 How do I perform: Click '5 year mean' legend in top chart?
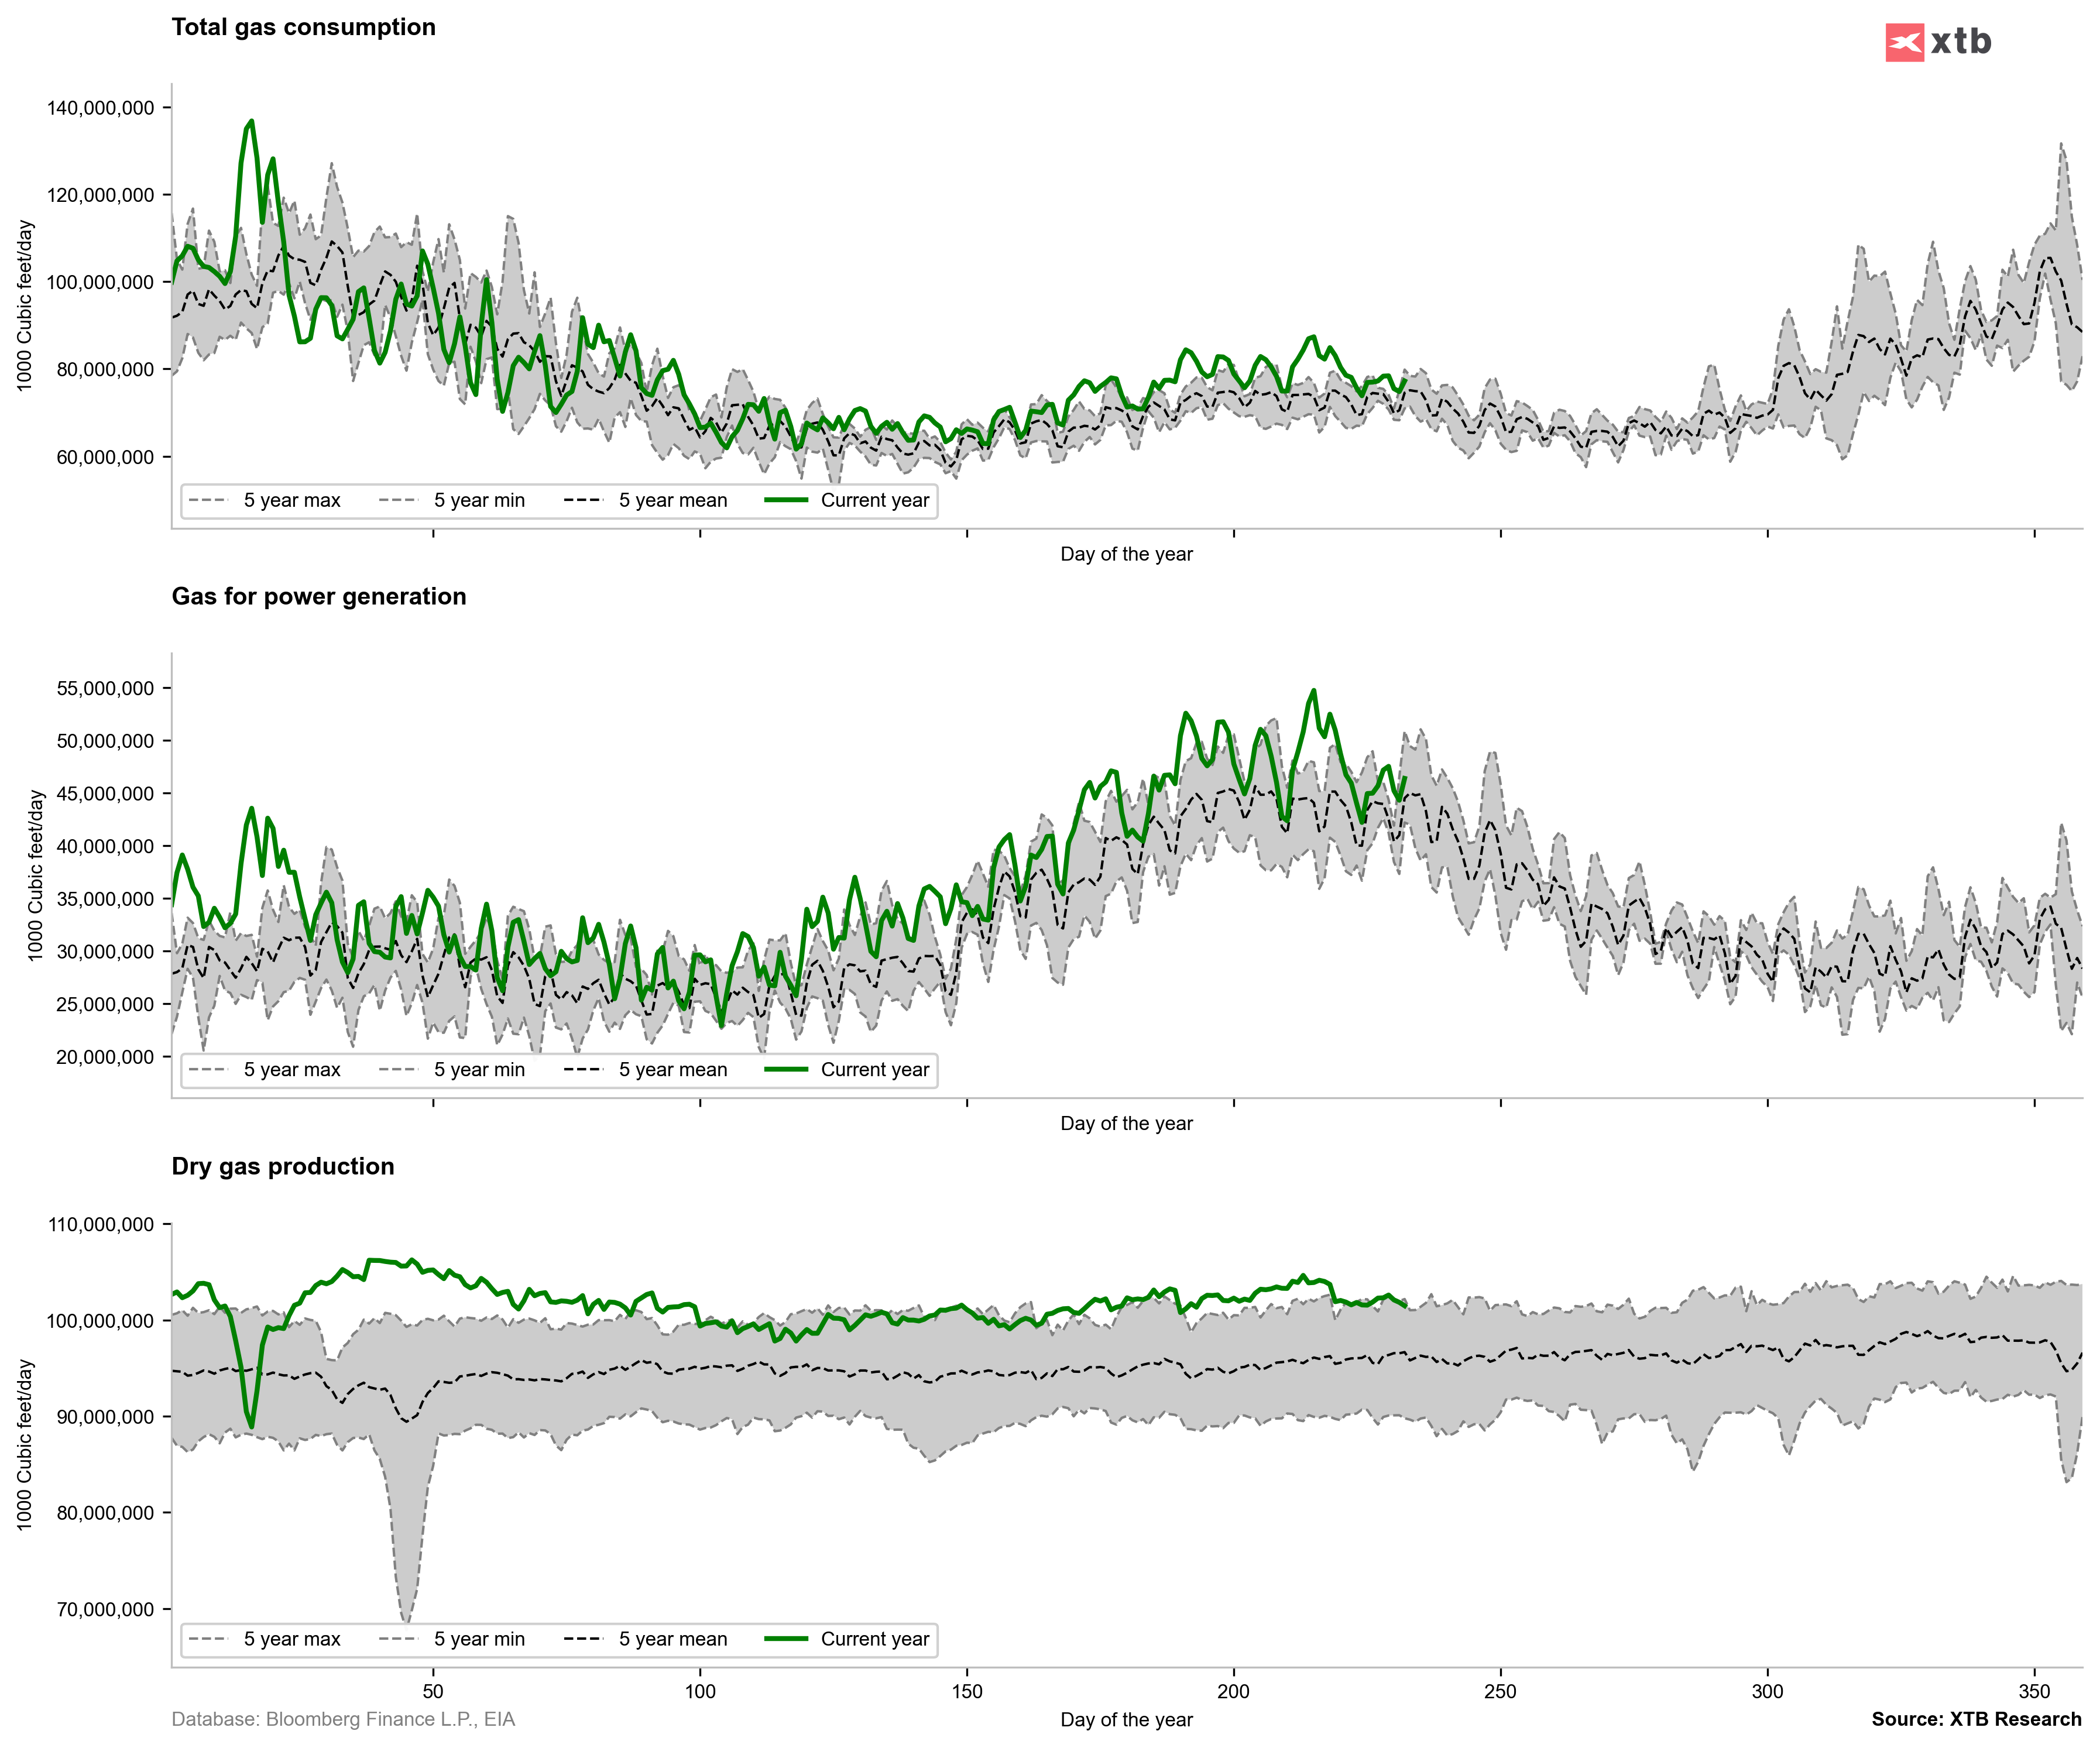pos(672,500)
